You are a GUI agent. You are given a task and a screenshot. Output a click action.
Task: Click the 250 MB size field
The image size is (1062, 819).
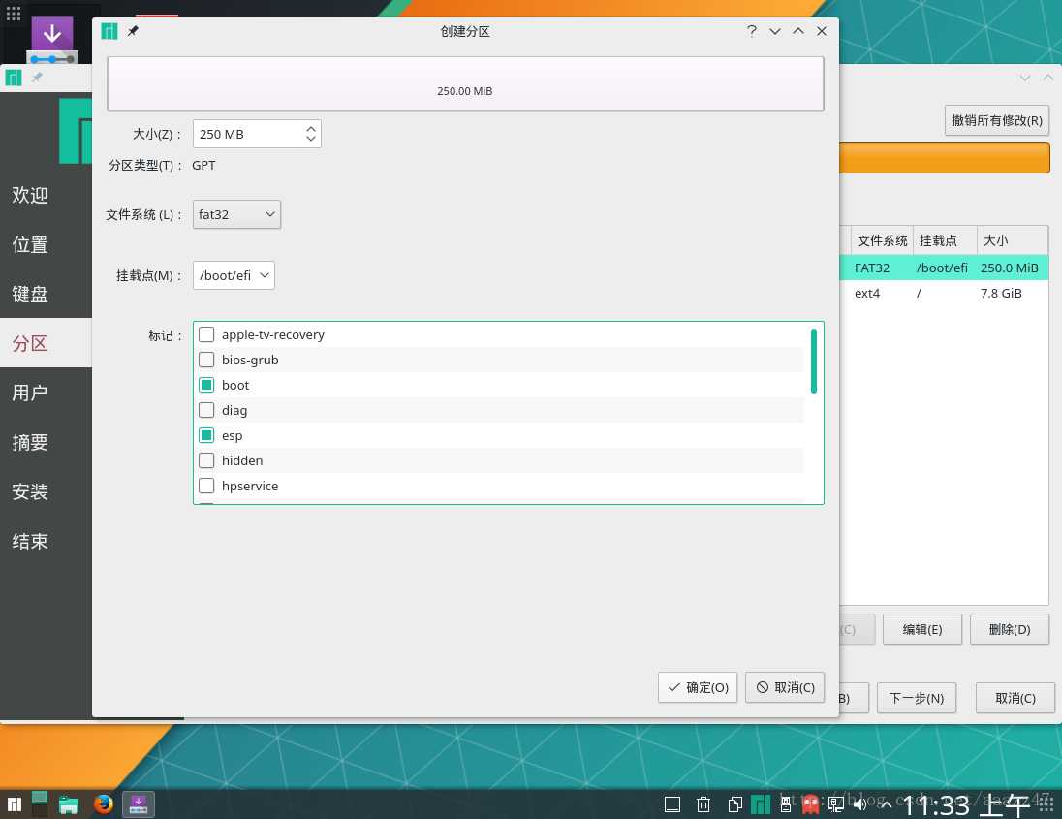257,134
